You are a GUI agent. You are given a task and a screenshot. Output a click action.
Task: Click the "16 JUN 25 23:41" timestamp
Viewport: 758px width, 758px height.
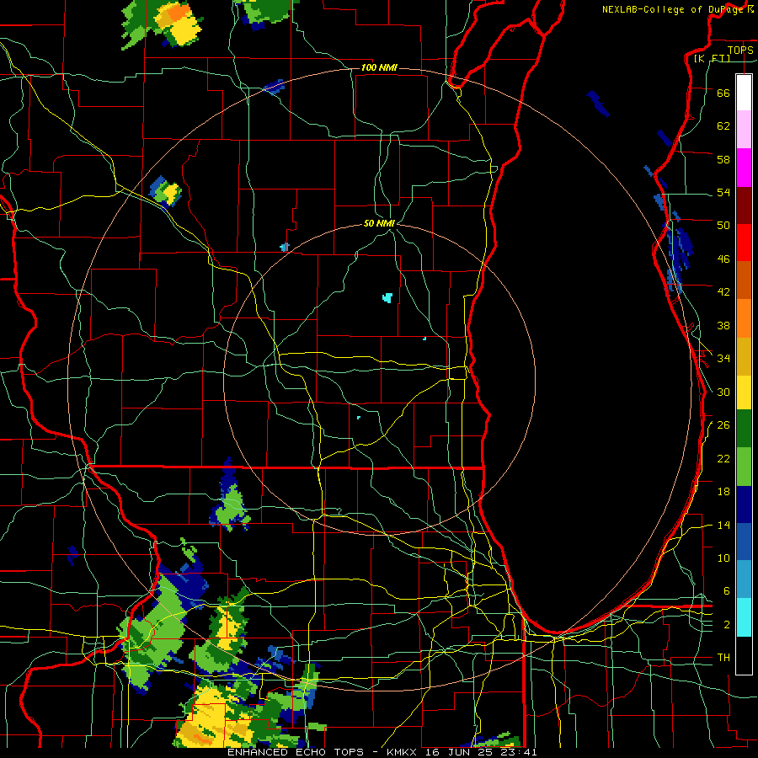[x=481, y=752]
